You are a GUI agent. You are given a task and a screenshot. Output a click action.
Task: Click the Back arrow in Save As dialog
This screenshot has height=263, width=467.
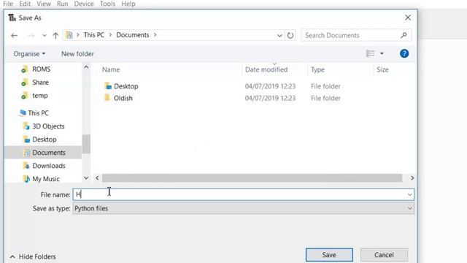[x=14, y=36]
